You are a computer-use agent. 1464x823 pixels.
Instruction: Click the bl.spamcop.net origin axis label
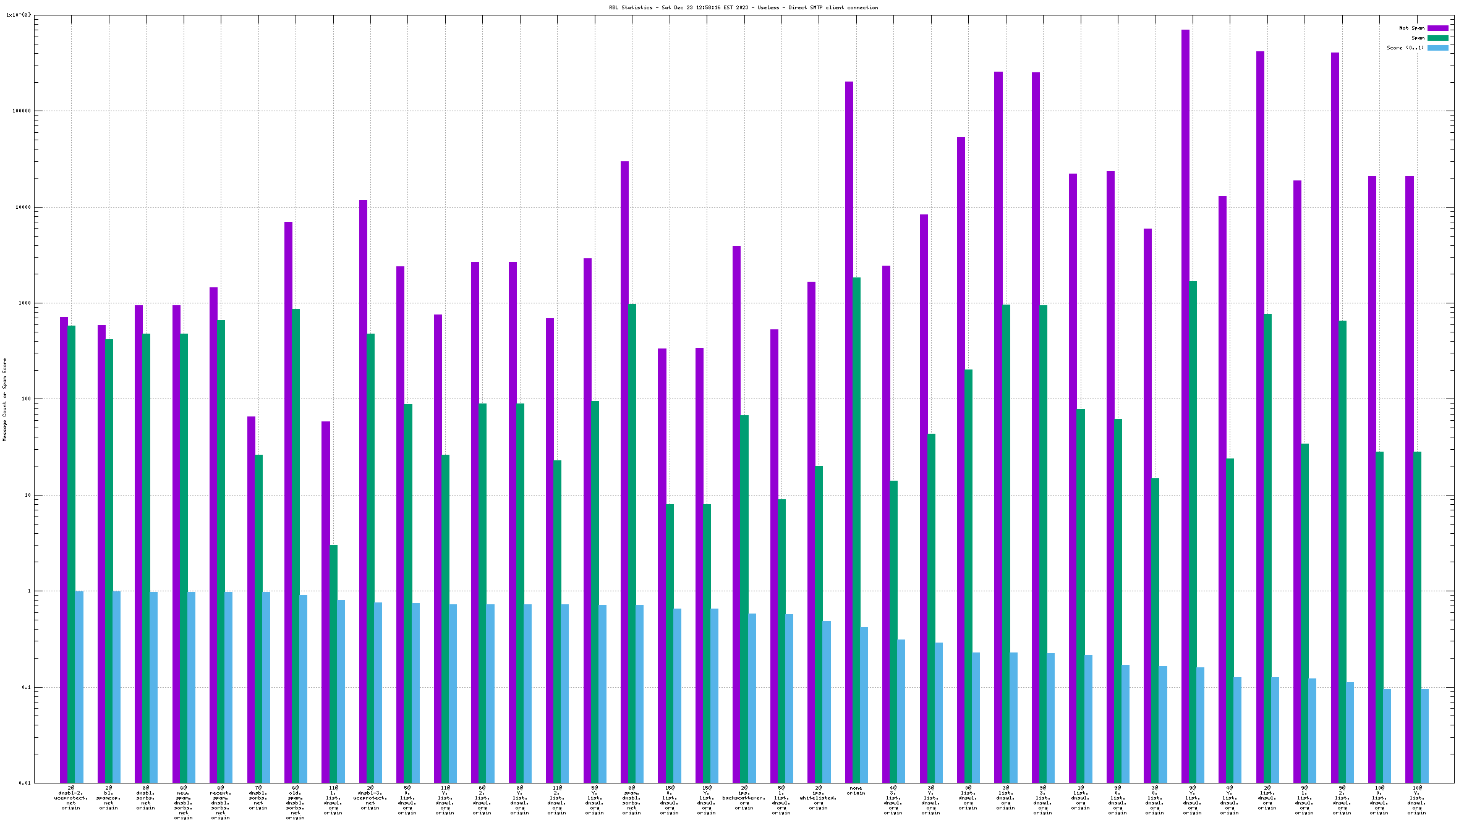tap(109, 798)
